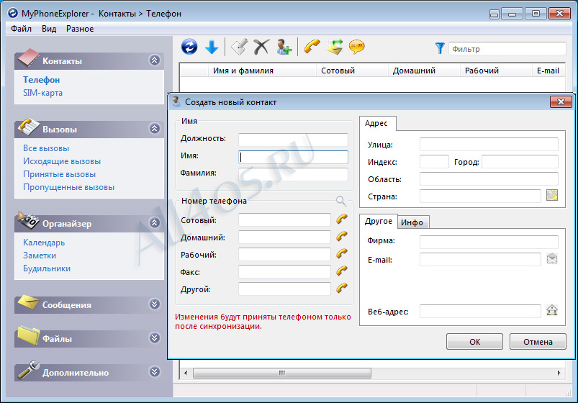Open the Исходящие вызовы link

click(62, 161)
